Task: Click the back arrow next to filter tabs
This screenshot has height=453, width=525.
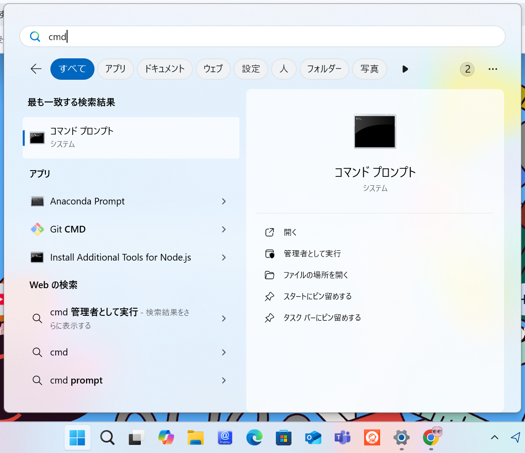Action: [x=36, y=69]
